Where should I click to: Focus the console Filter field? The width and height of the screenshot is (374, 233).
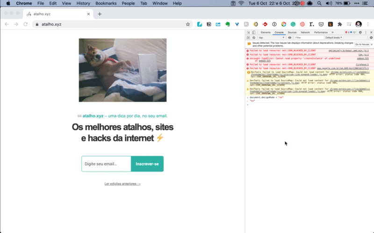308,38
